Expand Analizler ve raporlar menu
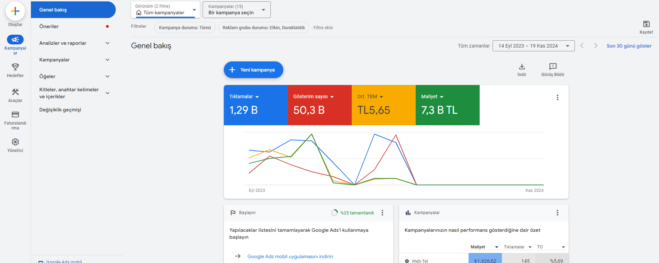This screenshot has height=263, width=659. click(108, 43)
